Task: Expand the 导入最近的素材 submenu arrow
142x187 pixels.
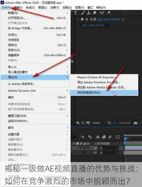Action: coord(67,72)
